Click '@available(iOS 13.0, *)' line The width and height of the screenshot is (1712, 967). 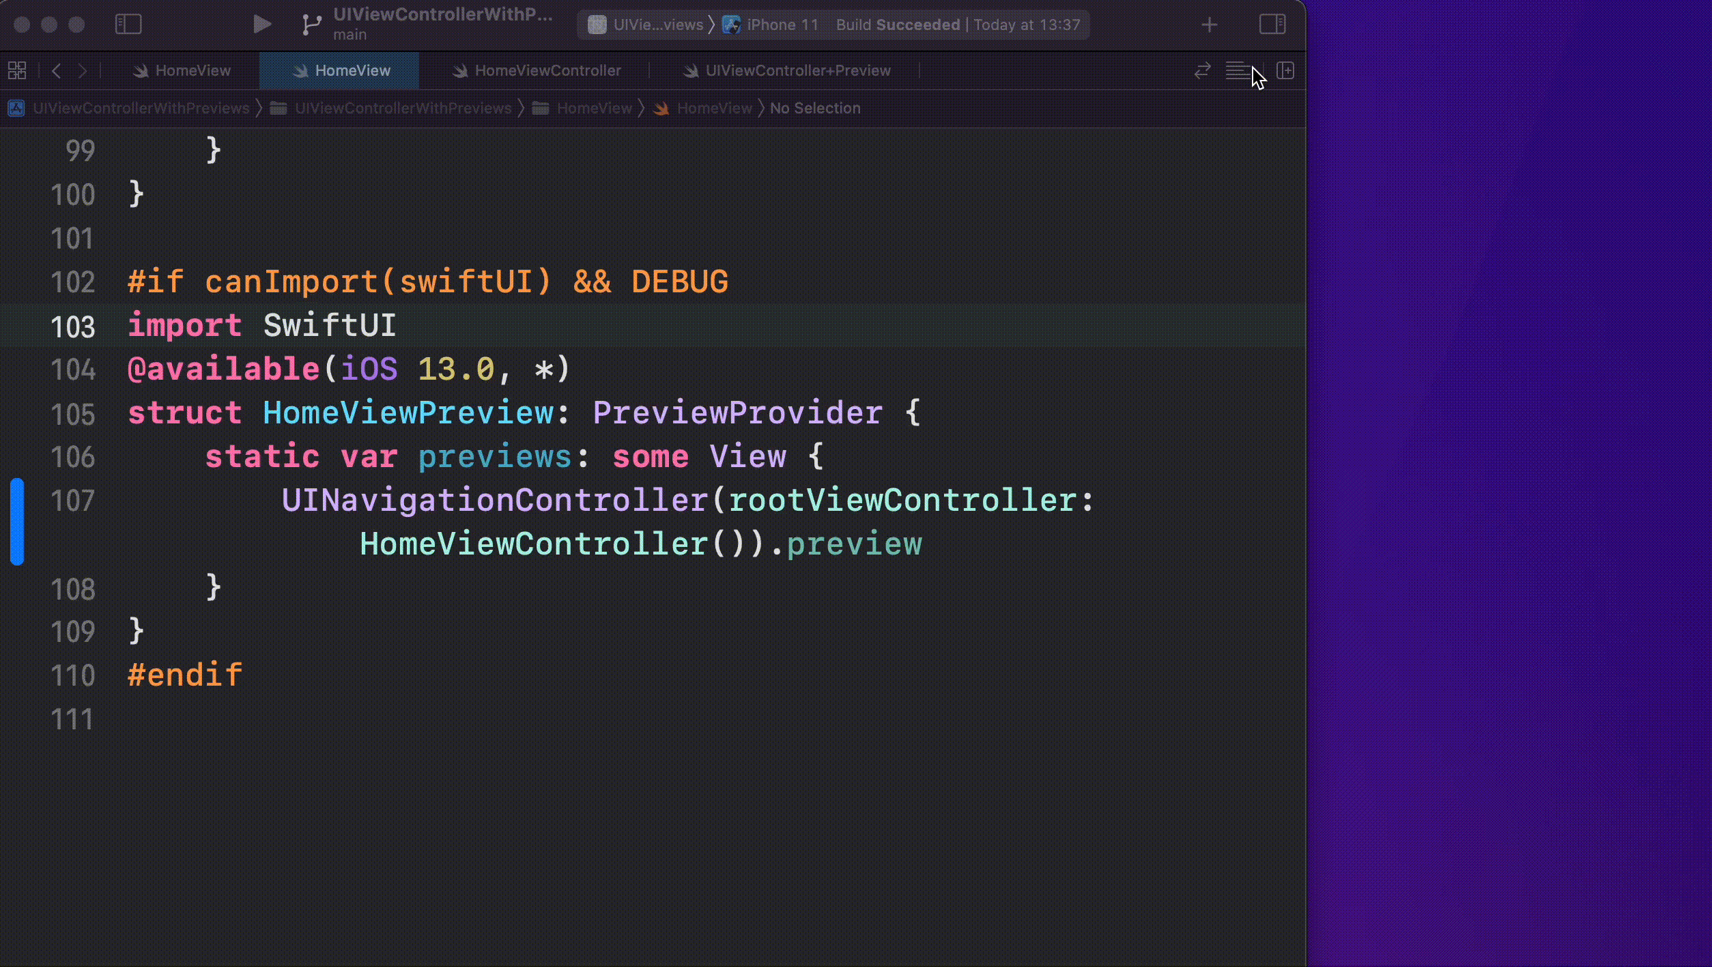click(x=349, y=369)
